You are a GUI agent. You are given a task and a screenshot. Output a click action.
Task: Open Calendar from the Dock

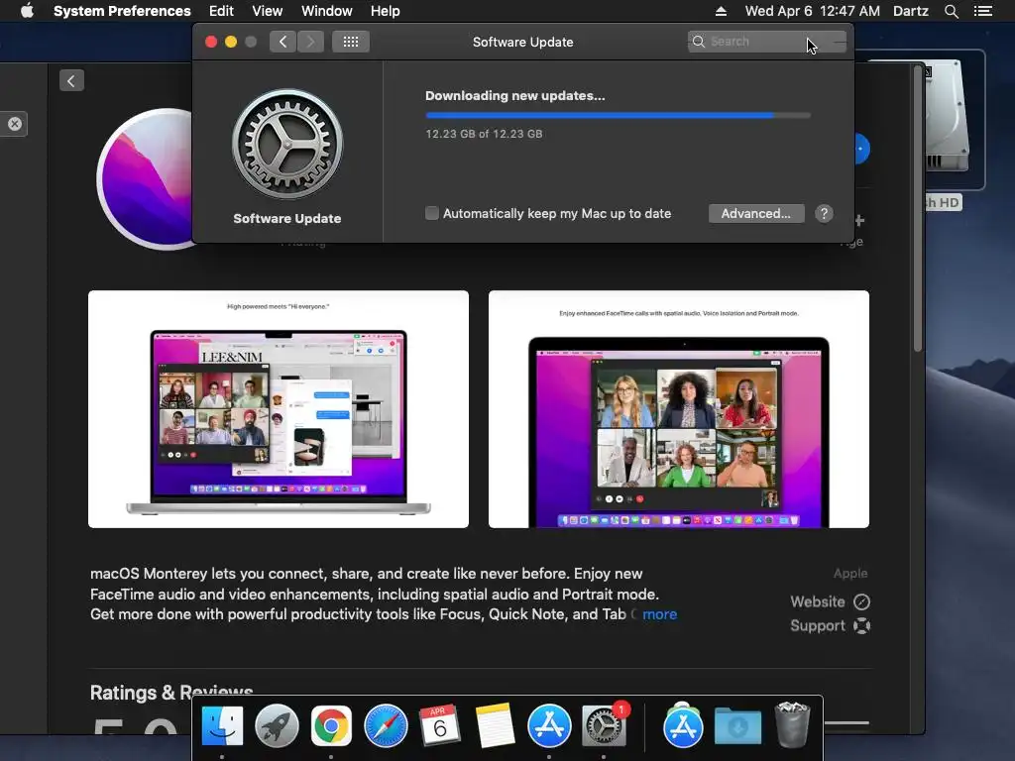(439, 724)
